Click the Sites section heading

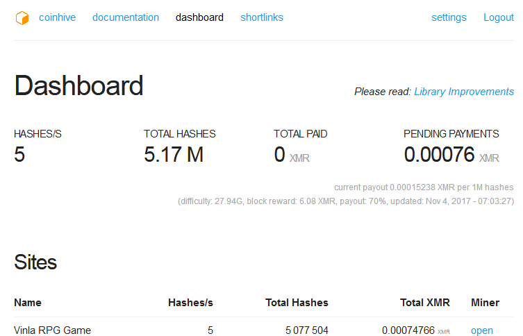[35, 262]
